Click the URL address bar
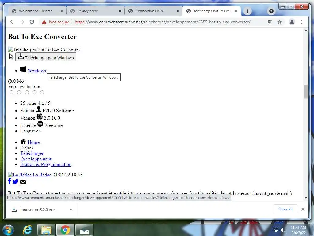 [162, 22]
